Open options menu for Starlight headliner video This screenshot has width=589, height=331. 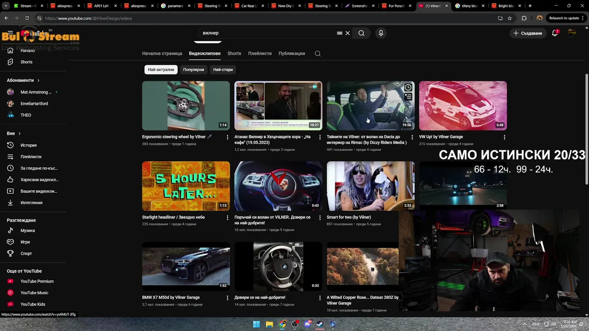coord(227,218)
